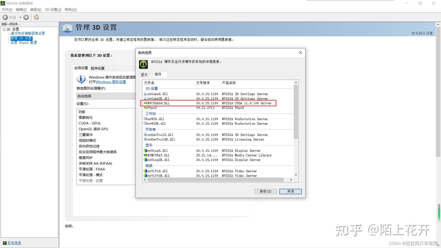This screenshot has height=248, width=441.
Task: Click the nvWSS.dll workstation icon
Action: click(x=145, y=119)
